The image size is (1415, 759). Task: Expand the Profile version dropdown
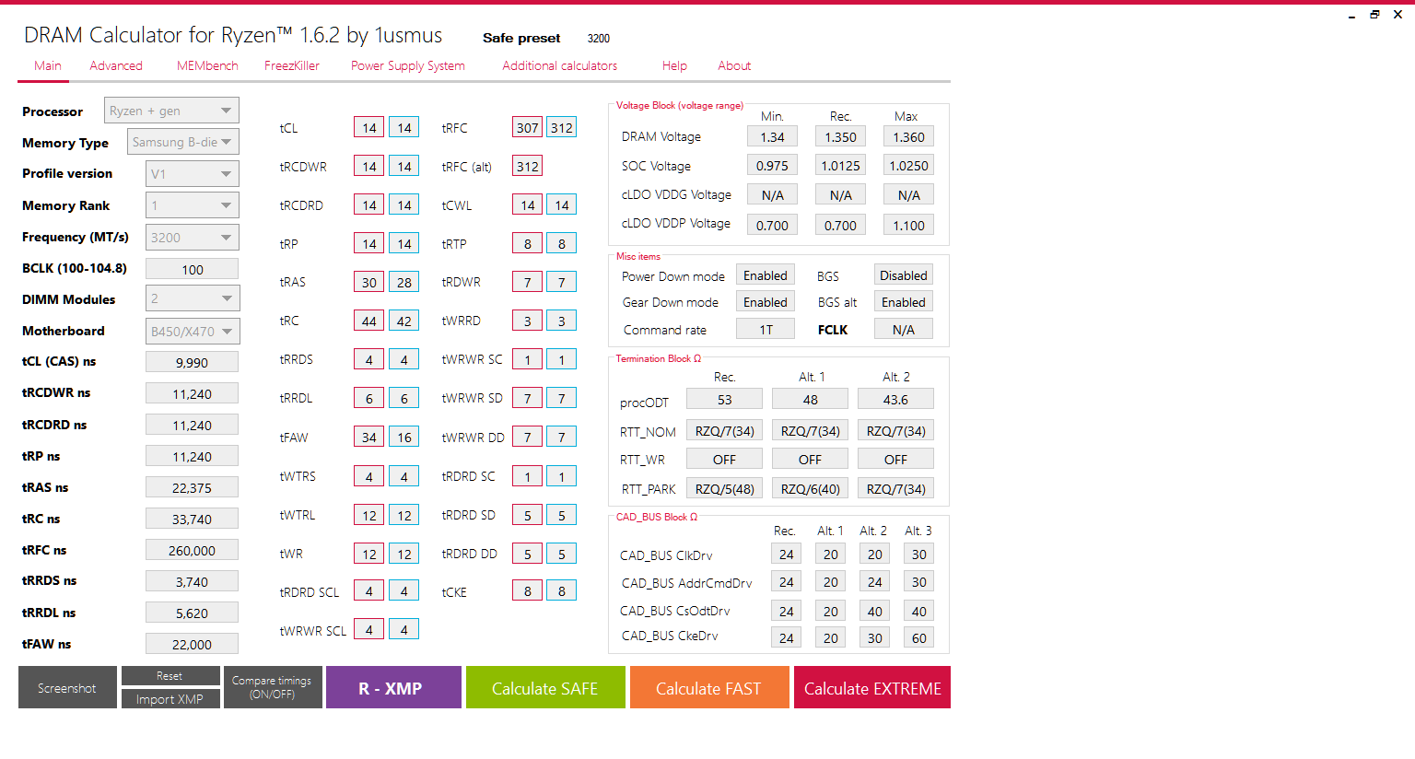pyautogui.click(x=193, y=174)
